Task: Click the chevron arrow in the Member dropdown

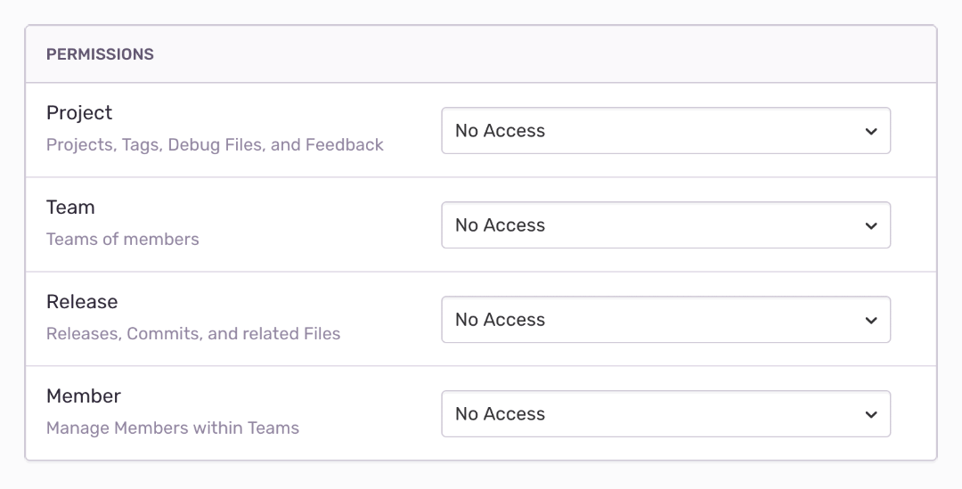Action: pos(871,414)
